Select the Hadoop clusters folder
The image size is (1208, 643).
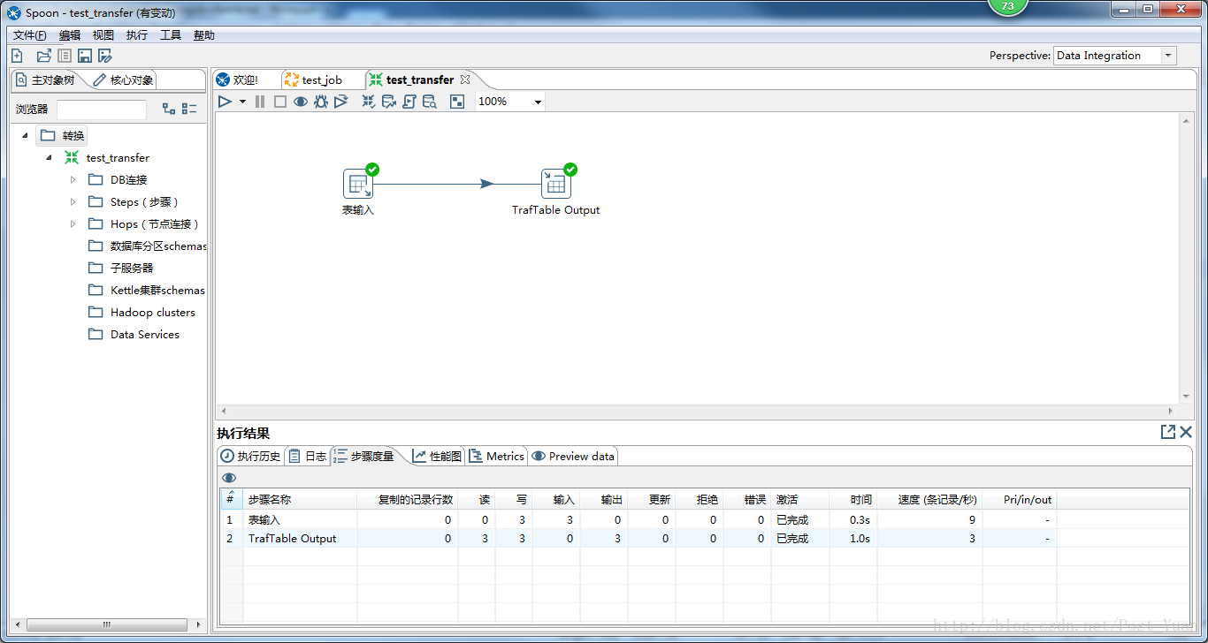[141, 312]
